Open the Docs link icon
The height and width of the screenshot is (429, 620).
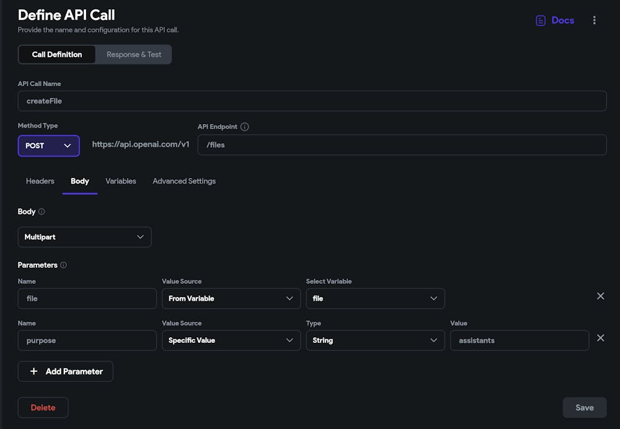tap(541, 20)
